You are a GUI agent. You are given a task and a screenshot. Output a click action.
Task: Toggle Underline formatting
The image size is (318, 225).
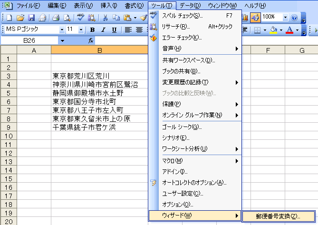pyautogui.click(x=115, y=29)
